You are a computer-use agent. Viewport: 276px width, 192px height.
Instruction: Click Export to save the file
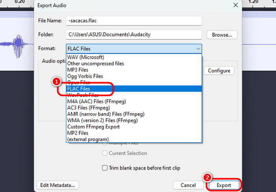pyautogui.click(x=224, y=185)
